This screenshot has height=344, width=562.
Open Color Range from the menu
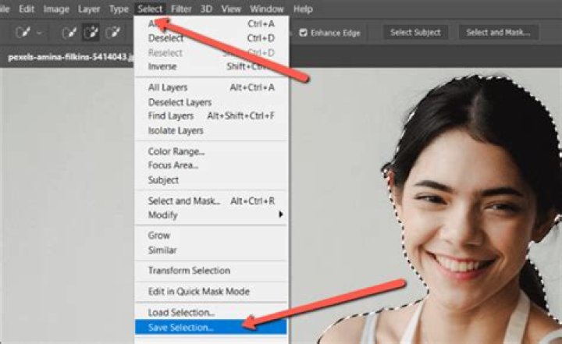(211, 151)
